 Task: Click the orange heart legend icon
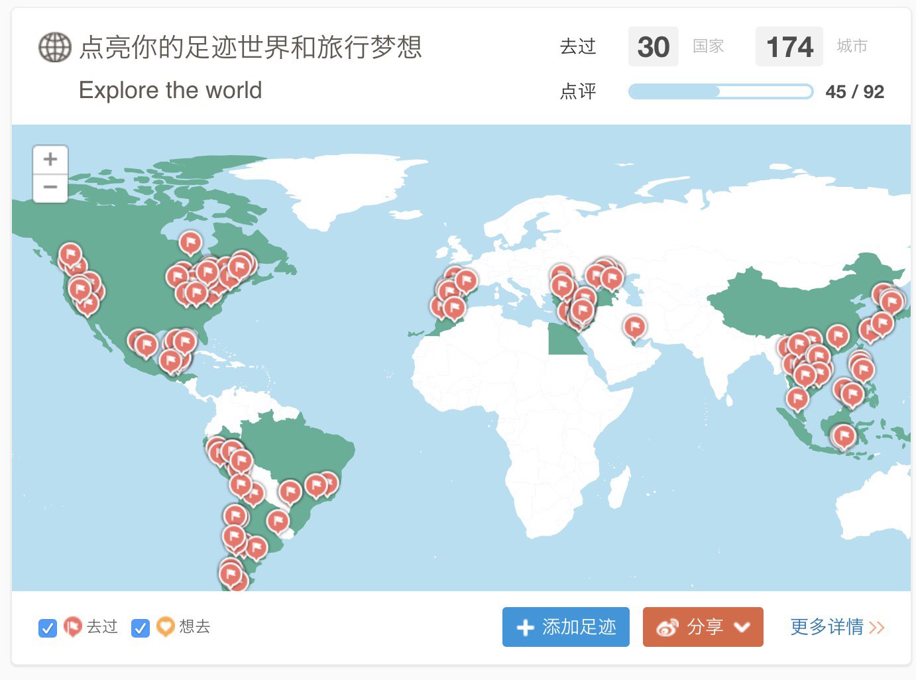pyautogui.click(x=165, y=626)
